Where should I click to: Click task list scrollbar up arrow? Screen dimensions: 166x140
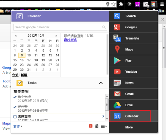tap(107, 96)
